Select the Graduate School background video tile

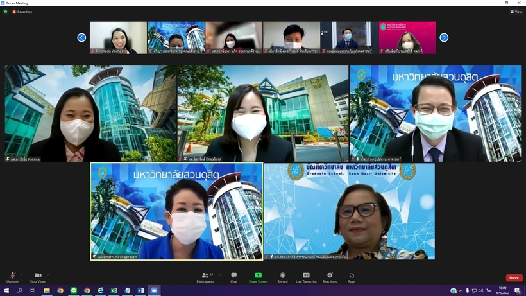(x=349, y=211)
